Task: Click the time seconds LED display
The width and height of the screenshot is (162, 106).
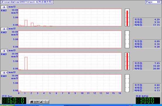Action: coord(14,100)
